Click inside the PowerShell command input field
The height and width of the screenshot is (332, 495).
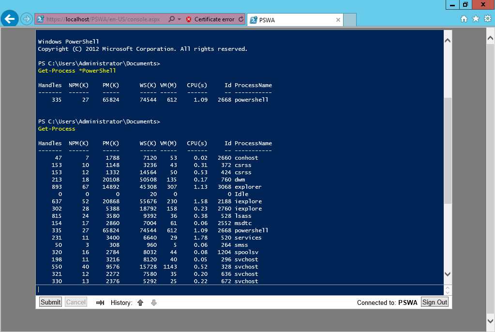click(x=194, y=289)
